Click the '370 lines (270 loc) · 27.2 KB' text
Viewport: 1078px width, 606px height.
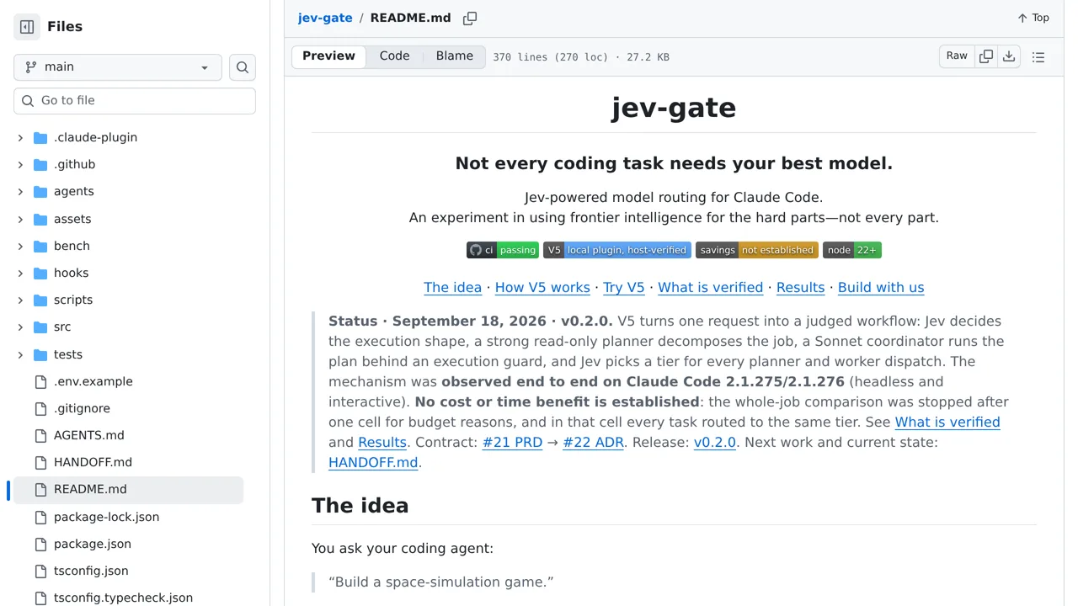pos(581,57)
